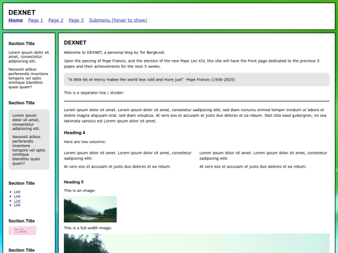Screen dimensions: 338x253
Task: Click the partially cut pink badge beside the pixel badge
Action: (9, 231)
